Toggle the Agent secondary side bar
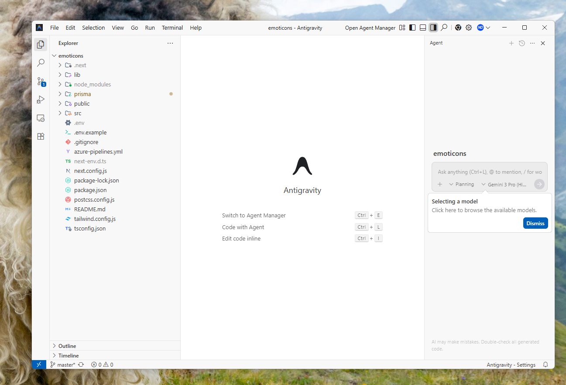Image resolution: width=566 pixels, height=385 pixels. point(433,27)
